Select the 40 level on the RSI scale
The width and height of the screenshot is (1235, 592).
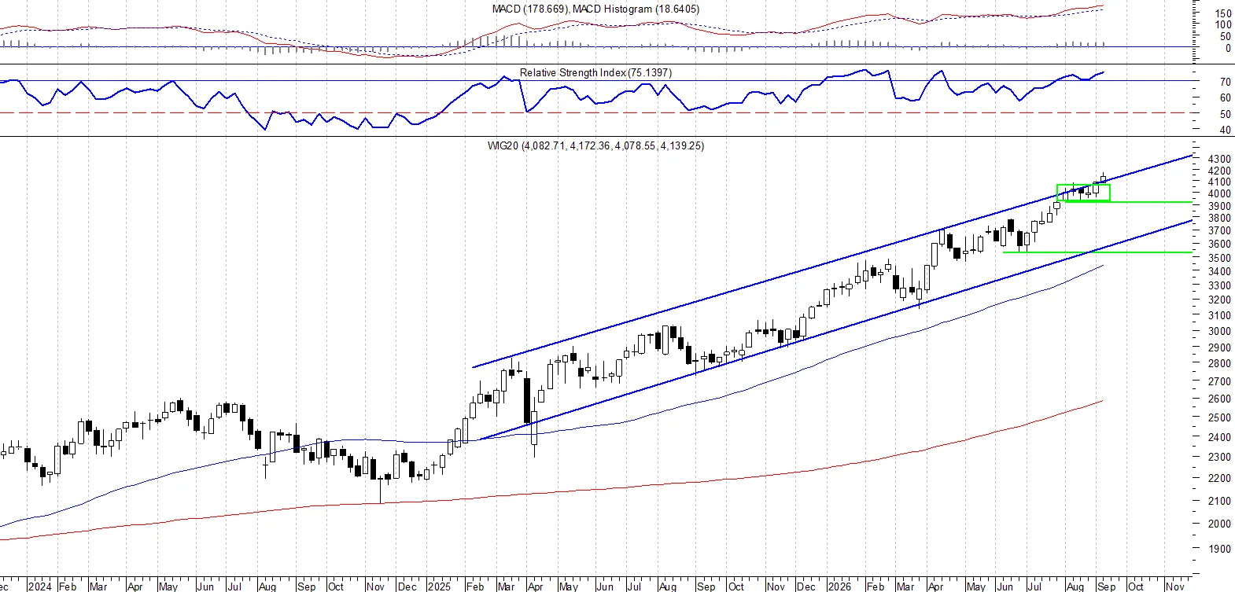(x=1226, y=131)
